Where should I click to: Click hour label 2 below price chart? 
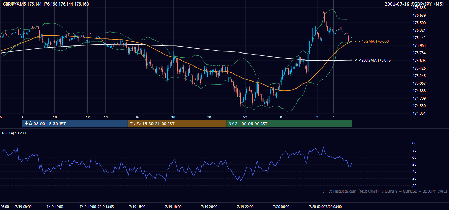click(x=317, y=117)
